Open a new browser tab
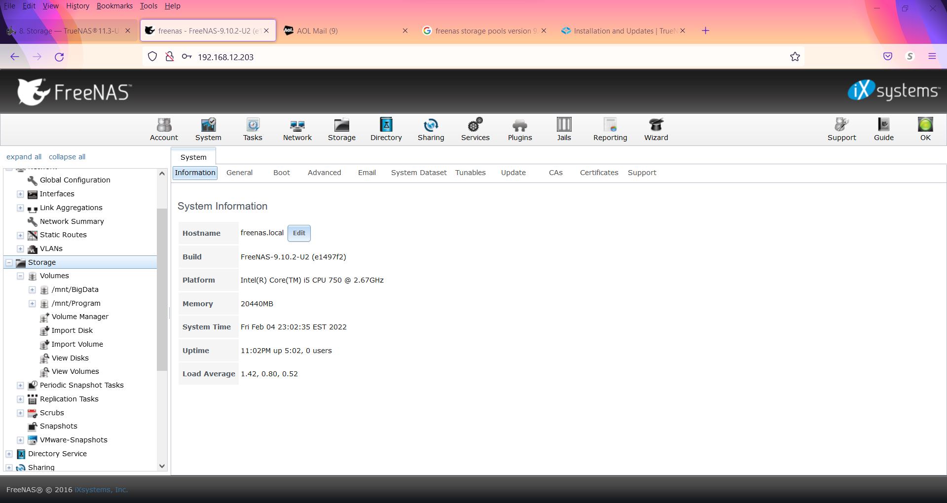This screenshot has width=947, height=503. pyautogui.click(x=705, y=31)
